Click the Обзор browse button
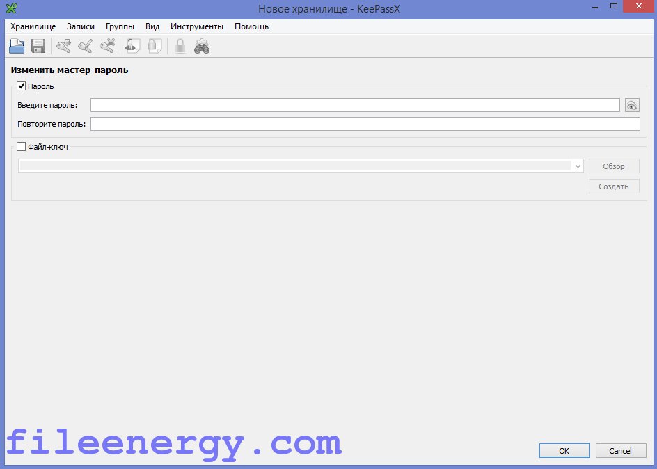 point(614,166)
